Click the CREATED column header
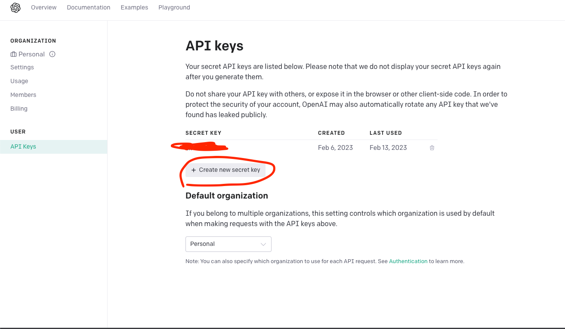Viewport: 565px width, 329px height. [331, 133]
